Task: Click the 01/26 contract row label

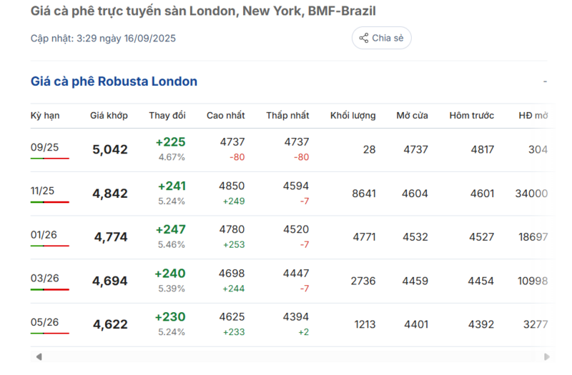Action: tap(44, 234)
